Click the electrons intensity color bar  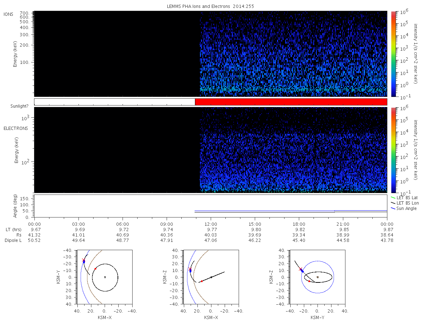click(x=393, y=150)
